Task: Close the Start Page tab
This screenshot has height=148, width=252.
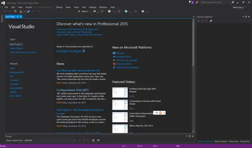Action: 21,17
